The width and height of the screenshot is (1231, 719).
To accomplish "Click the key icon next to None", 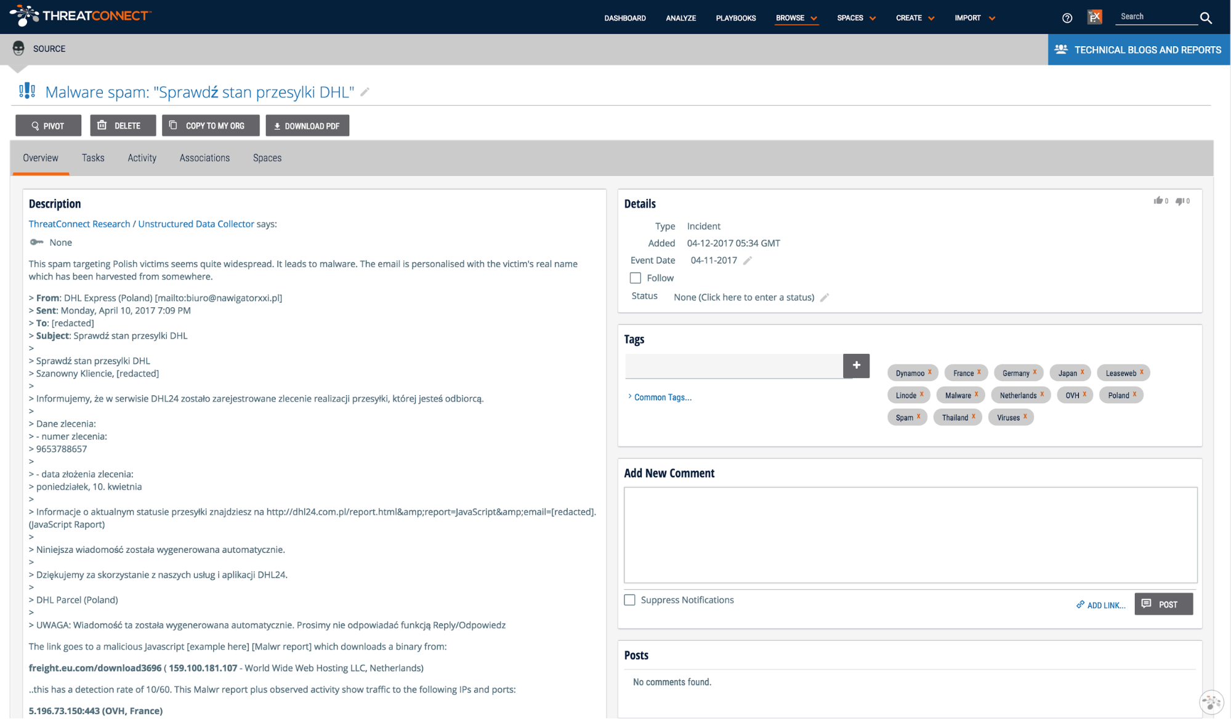I will 36,243.
